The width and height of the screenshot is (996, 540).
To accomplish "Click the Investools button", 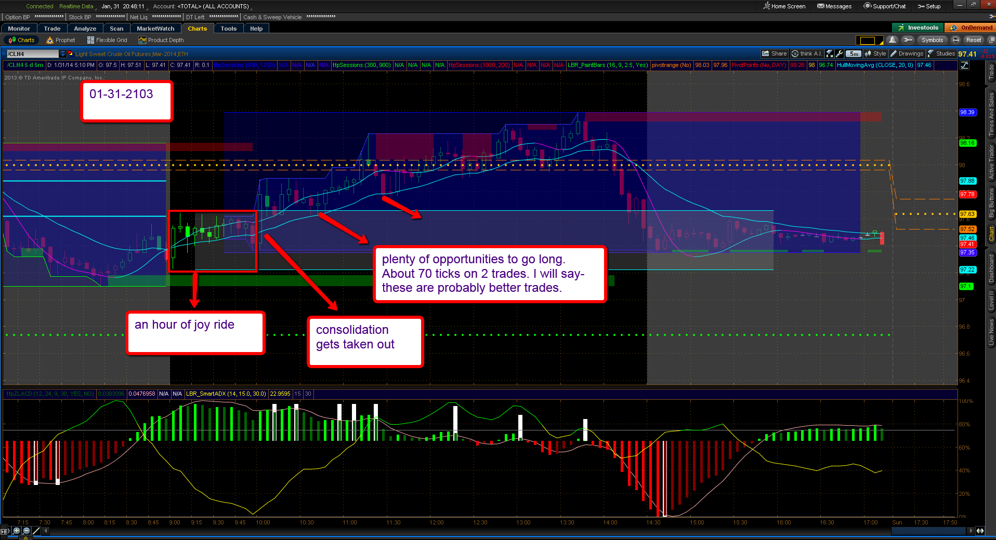I will pyautogui.click(x=918, y=28).
